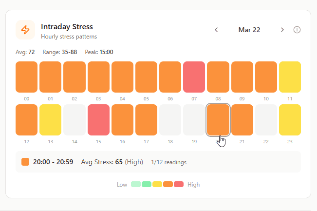Select the red 07 hour block
This screenshot has height=211, width=317.
194,77
